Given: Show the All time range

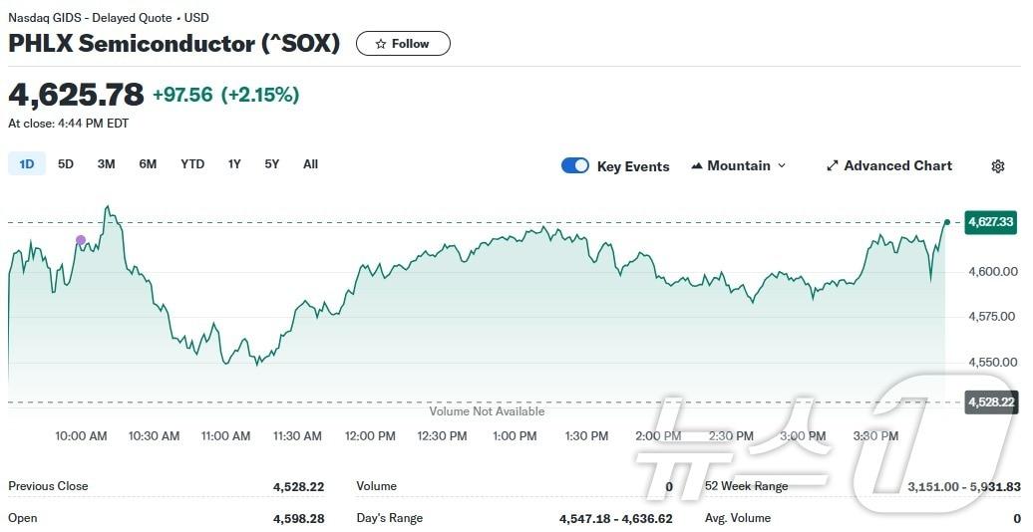Looking at the screenshot, I should tap(310, 164).
